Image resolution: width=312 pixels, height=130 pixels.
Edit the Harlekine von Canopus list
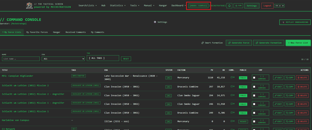278,121
